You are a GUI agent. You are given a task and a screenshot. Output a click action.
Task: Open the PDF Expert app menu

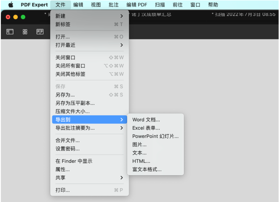click(x=34, y=5)
